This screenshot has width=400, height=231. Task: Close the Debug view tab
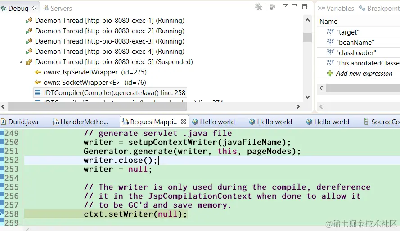click(x=34, y=8)
